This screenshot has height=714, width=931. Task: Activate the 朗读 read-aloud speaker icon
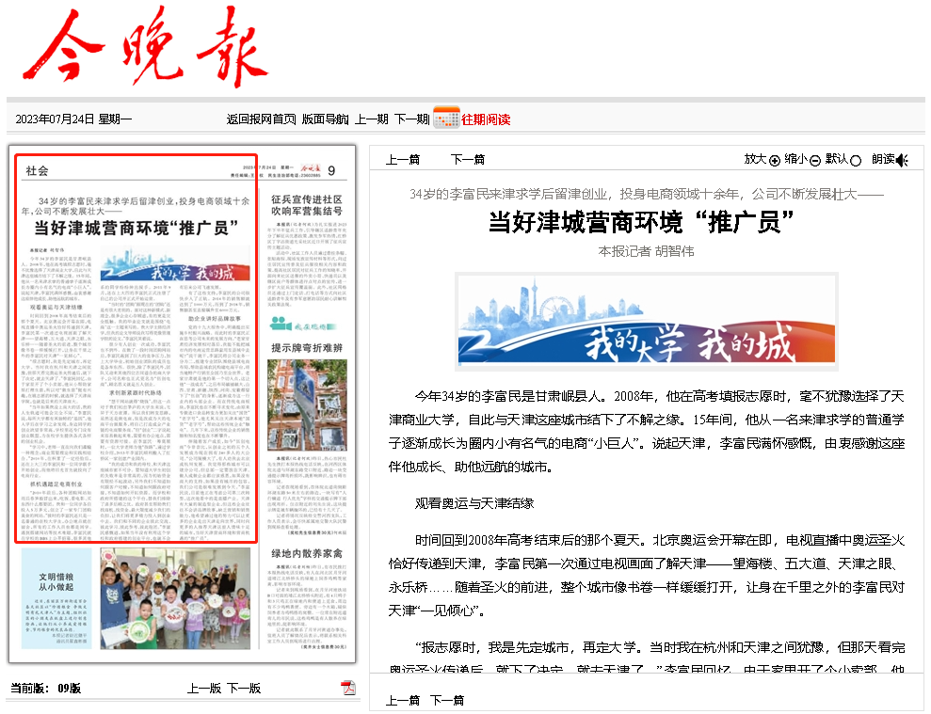point(901,160)
